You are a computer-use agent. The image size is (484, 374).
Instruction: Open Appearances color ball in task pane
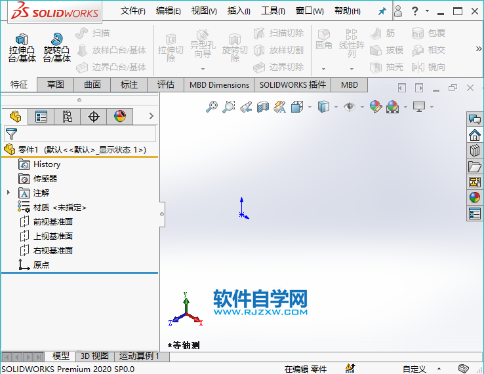pyautogui.click(x=475, y=197)
